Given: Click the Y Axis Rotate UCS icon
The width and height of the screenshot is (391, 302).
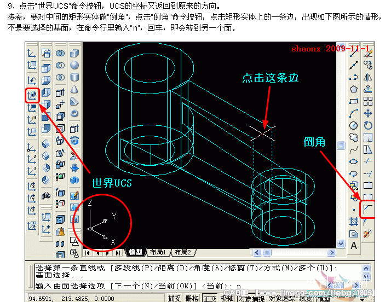Looking at the screenshot, I should pos(32,199).
